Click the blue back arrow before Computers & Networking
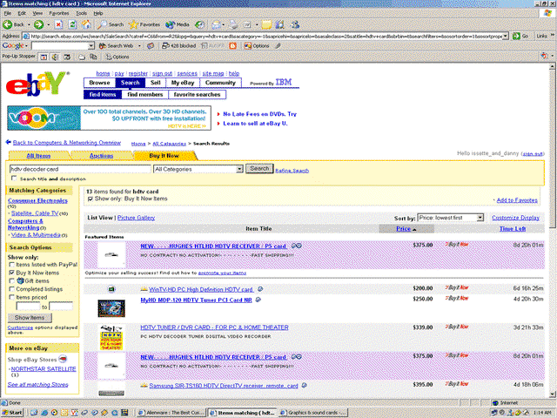 [x=8, y=142]
